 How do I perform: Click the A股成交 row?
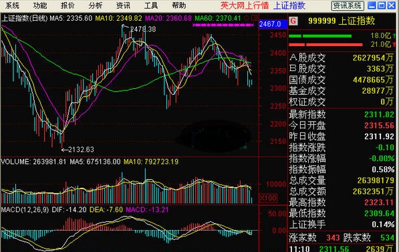pyautogui.click(x=342, y=57)
